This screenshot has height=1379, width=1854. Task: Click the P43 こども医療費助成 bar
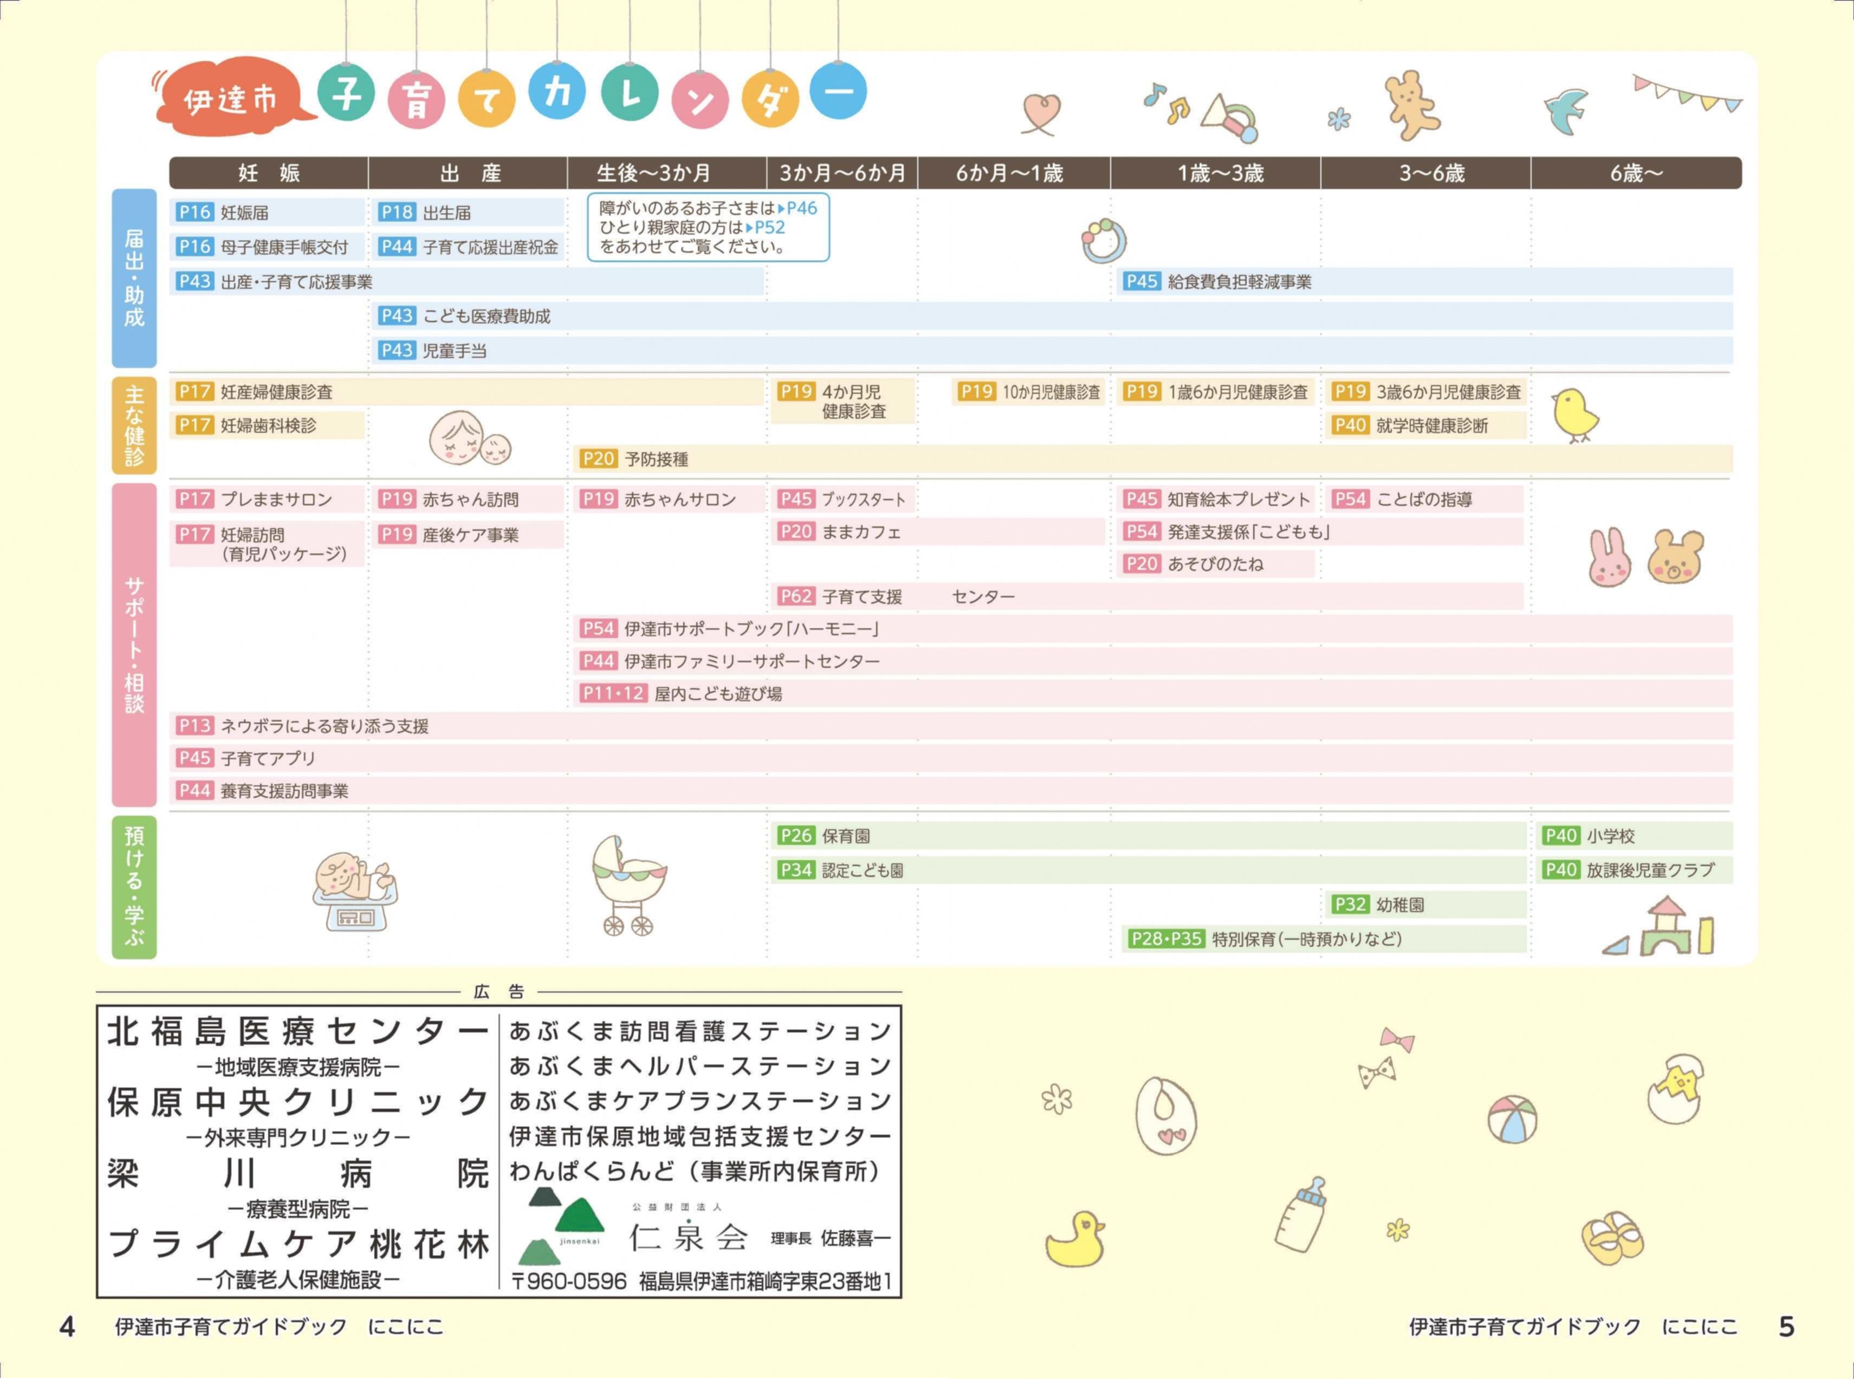coord(1053,316)
